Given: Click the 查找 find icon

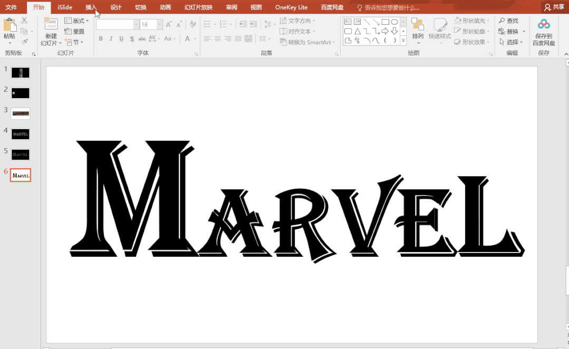Looking at the screenshot, I should tap(508, 21).
